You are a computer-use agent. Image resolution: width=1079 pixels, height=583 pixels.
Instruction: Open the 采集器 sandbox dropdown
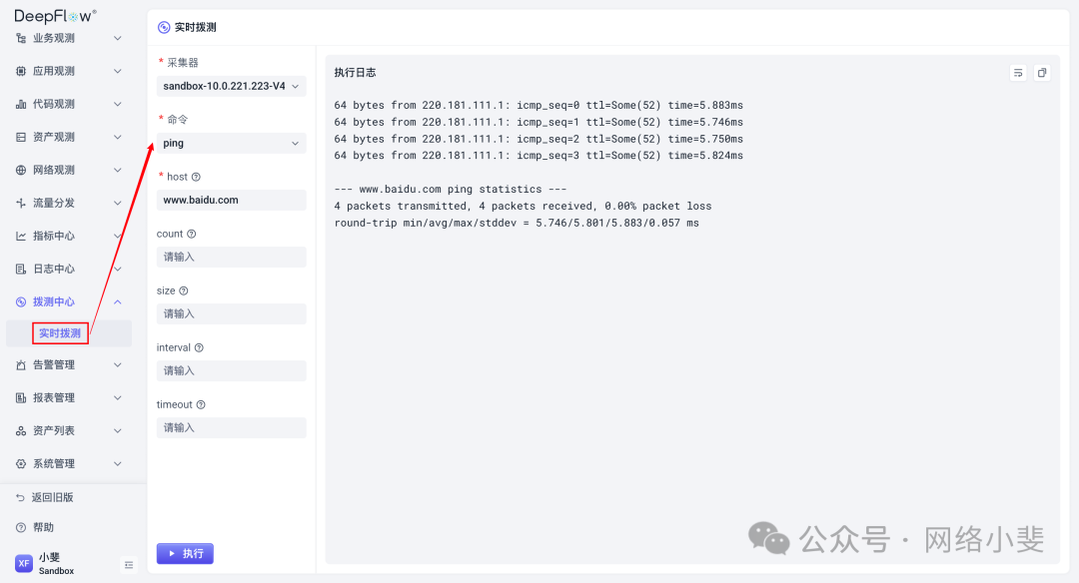pos(231,87)
